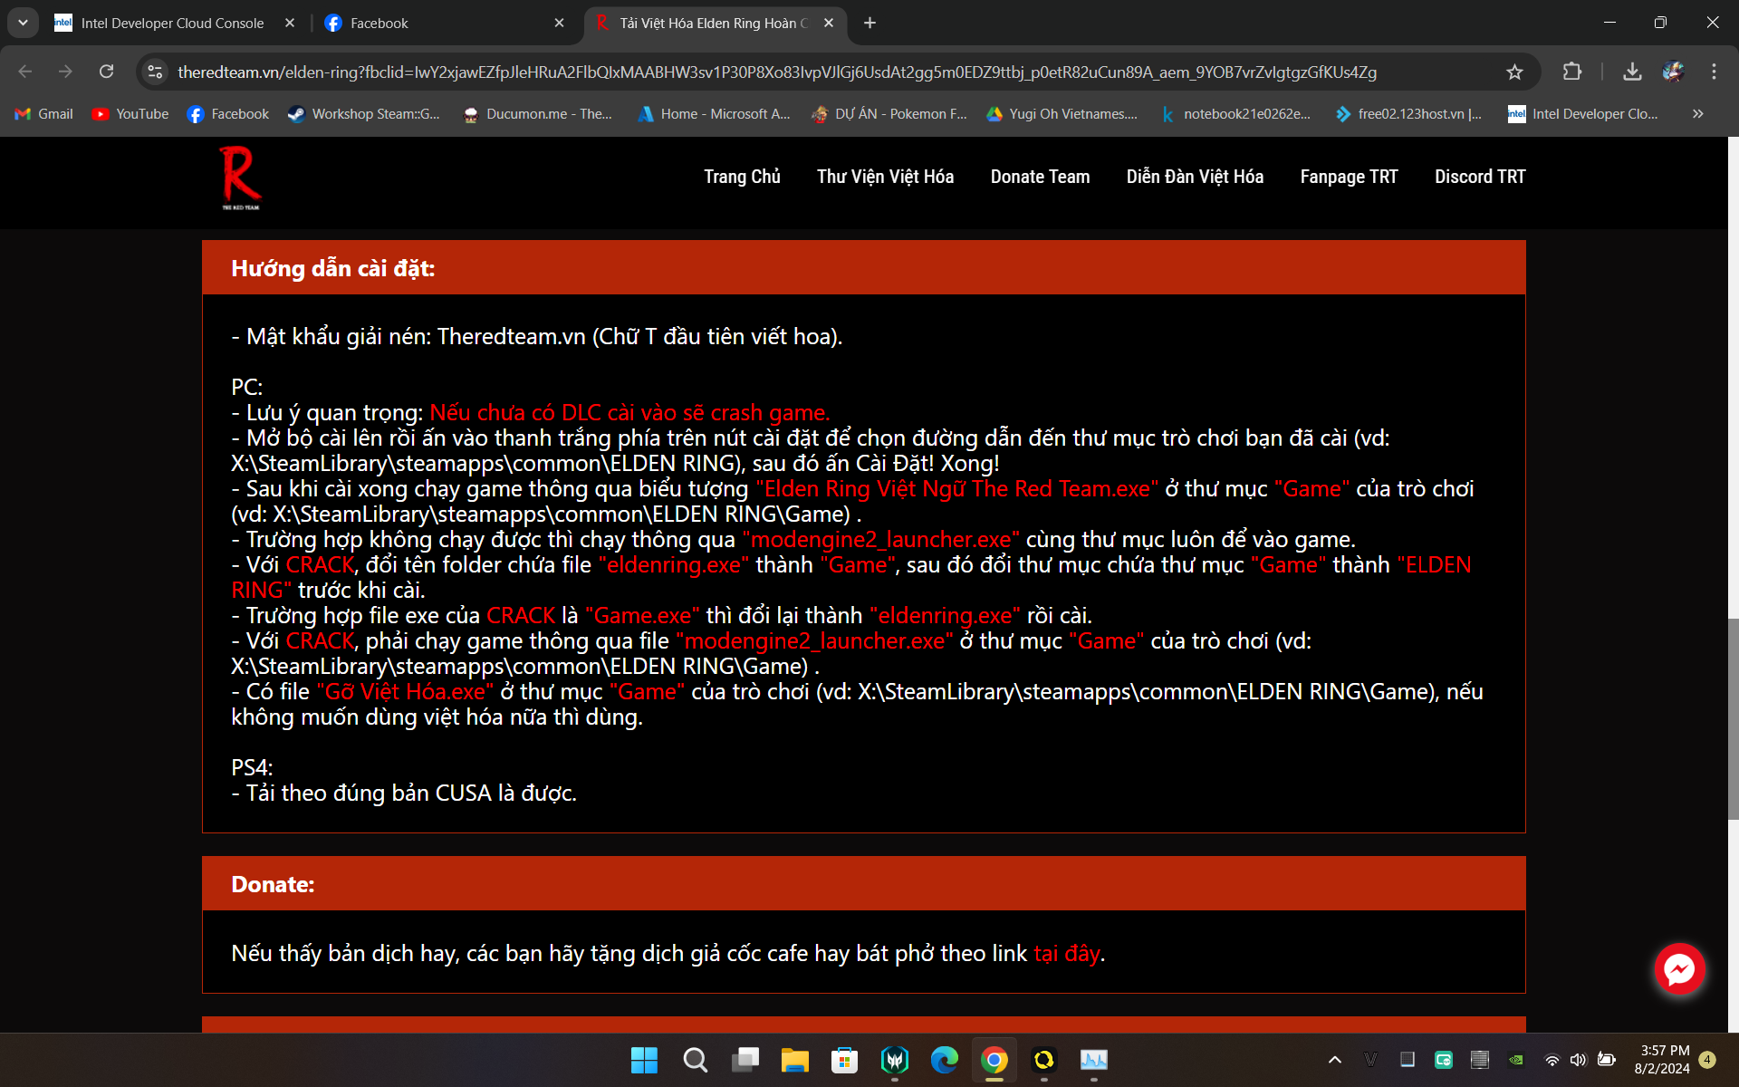Switch to the Facebook tab
The image size is (1739, 1087).
(444, 23)
